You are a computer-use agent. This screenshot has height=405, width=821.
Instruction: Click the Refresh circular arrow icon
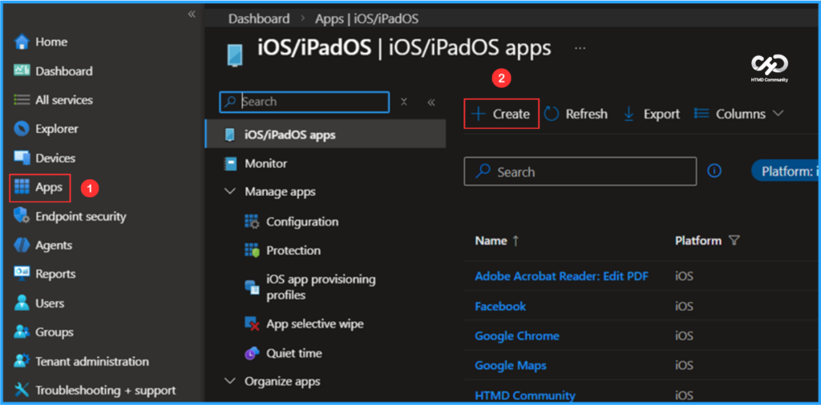(552, 114)
